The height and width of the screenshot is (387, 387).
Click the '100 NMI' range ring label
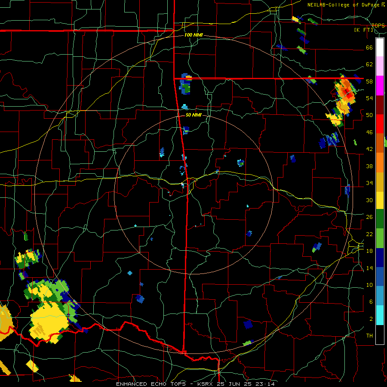point(193,35)
